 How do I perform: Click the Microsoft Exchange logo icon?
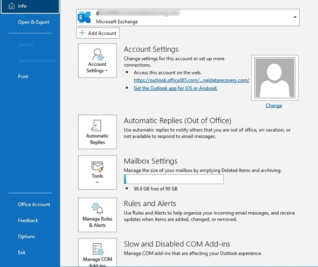point(84,17)
